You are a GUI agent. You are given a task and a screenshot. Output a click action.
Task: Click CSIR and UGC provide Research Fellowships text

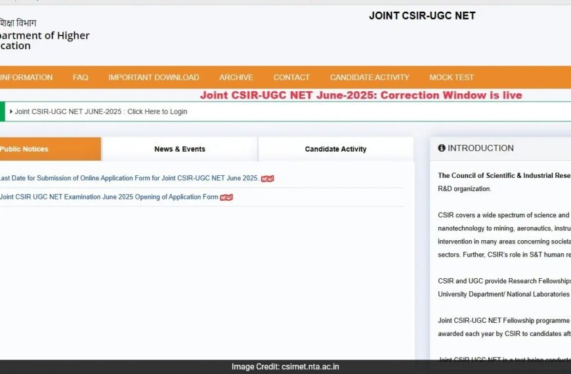click(504, 281)
